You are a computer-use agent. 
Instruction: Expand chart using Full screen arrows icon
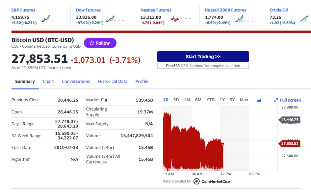point(276,101)
